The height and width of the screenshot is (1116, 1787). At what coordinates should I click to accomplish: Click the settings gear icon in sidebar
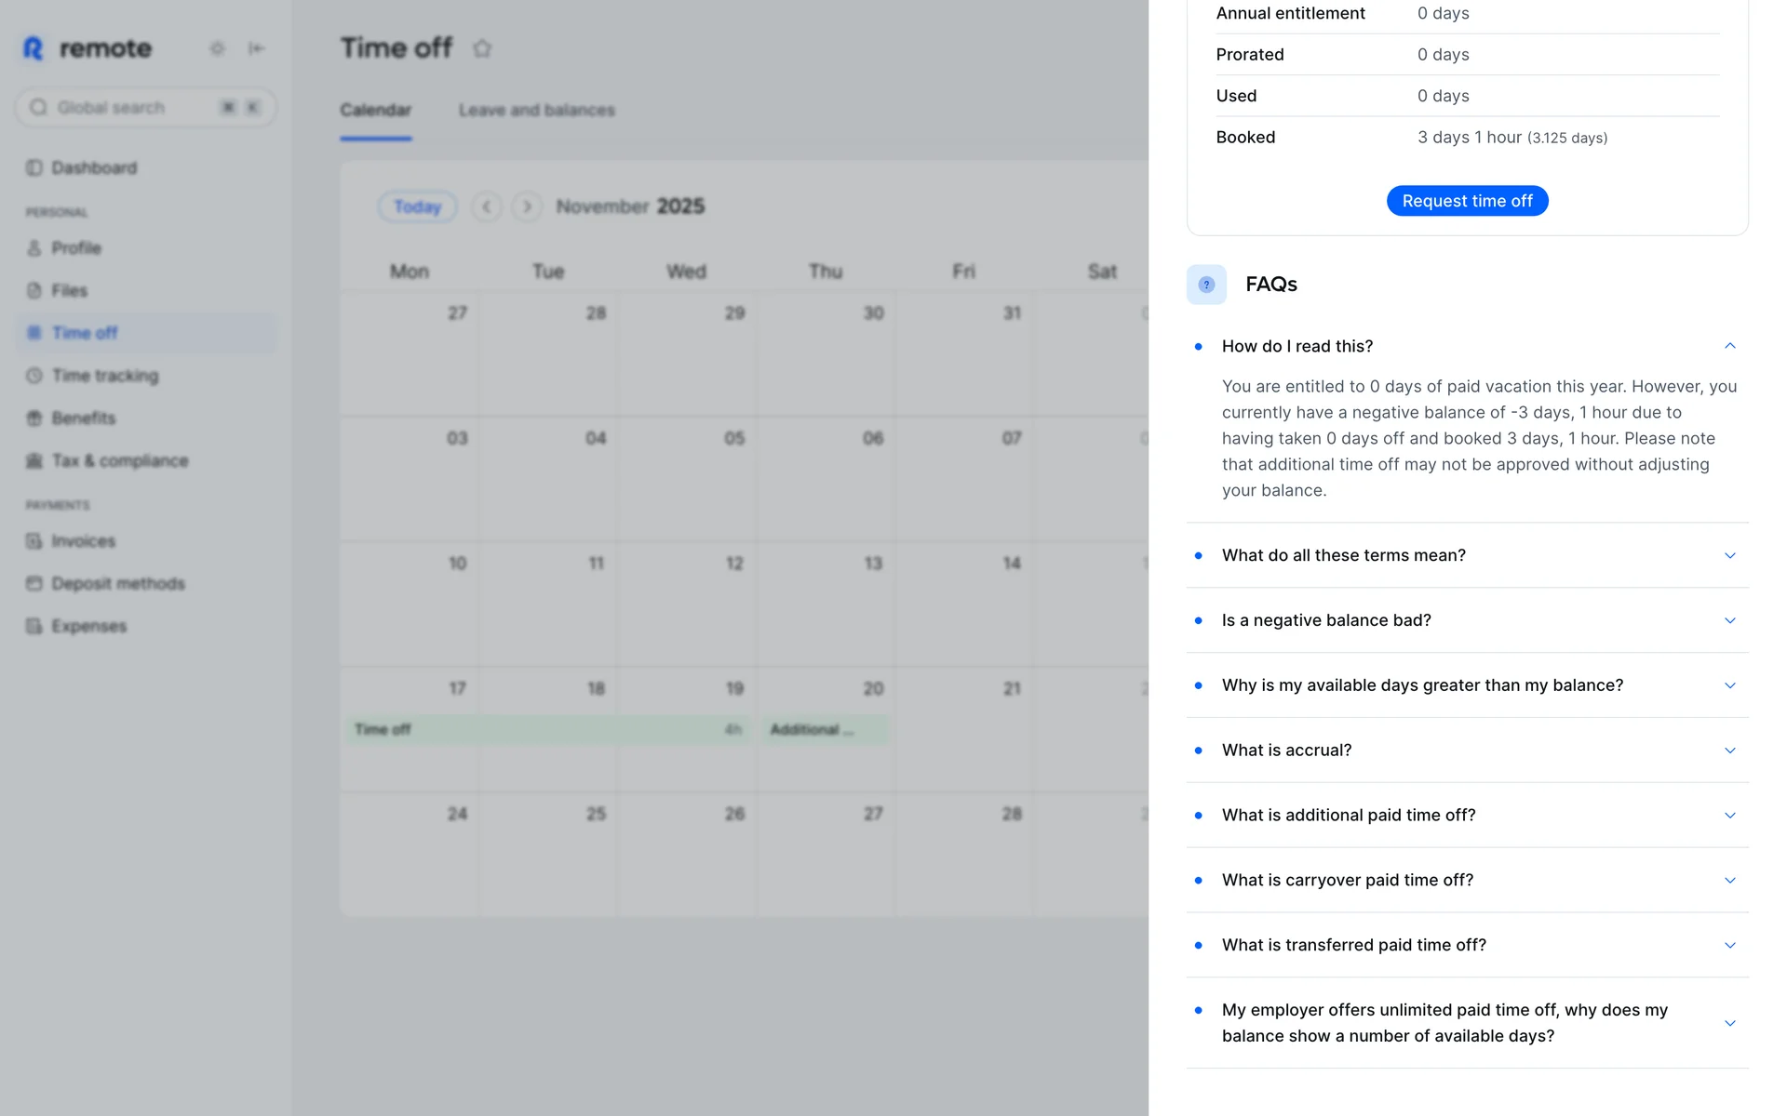click(x=217, y=48)
